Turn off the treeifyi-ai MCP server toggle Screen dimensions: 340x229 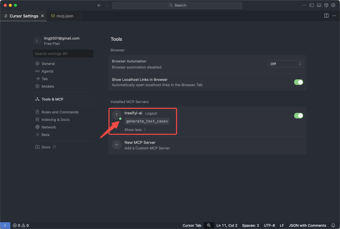click(298, 116)
